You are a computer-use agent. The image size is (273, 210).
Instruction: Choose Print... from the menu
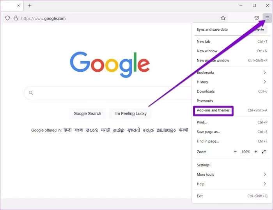click(x=232, y=122)
